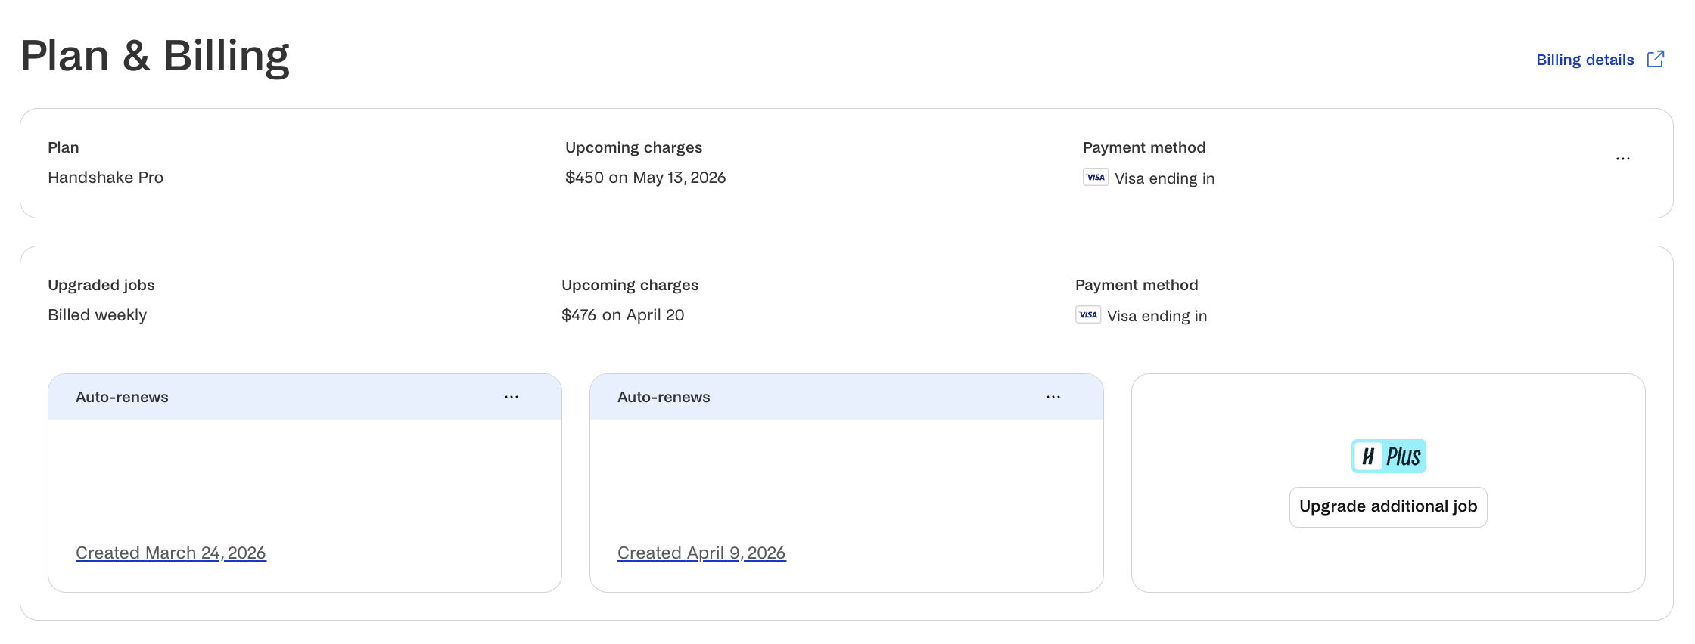
Task: Click the external link icon beside Billing details
Action: pyautogui.click(x=1656, y=59)
